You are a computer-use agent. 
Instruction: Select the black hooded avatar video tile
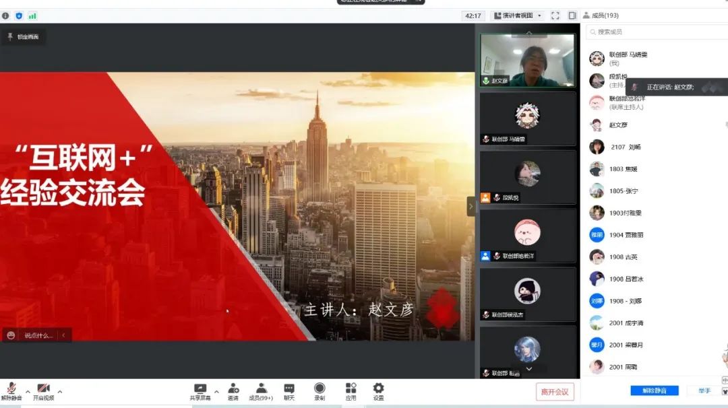527,294
